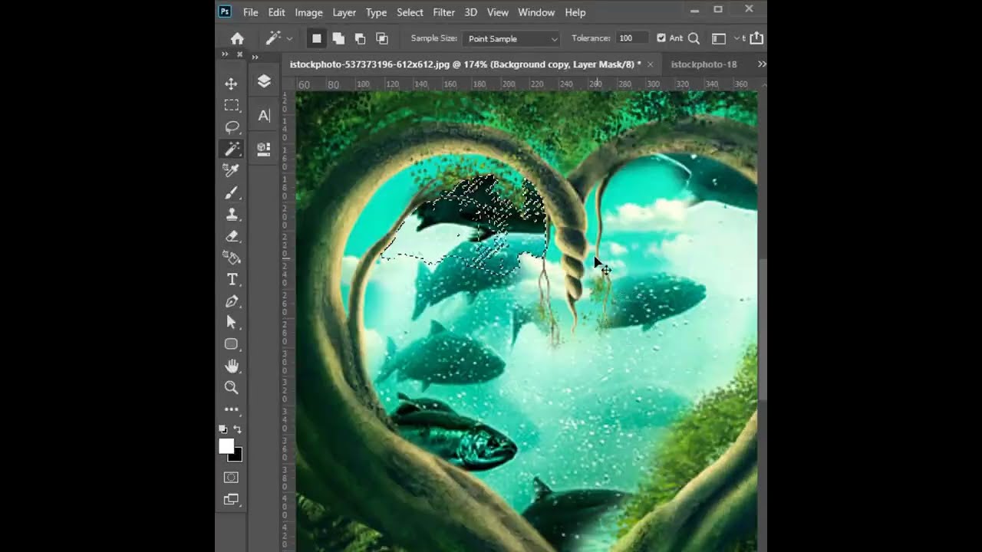This screenshot has width=982, height=552.
Task: Select the Eyedropper tool
Action: 231,170
